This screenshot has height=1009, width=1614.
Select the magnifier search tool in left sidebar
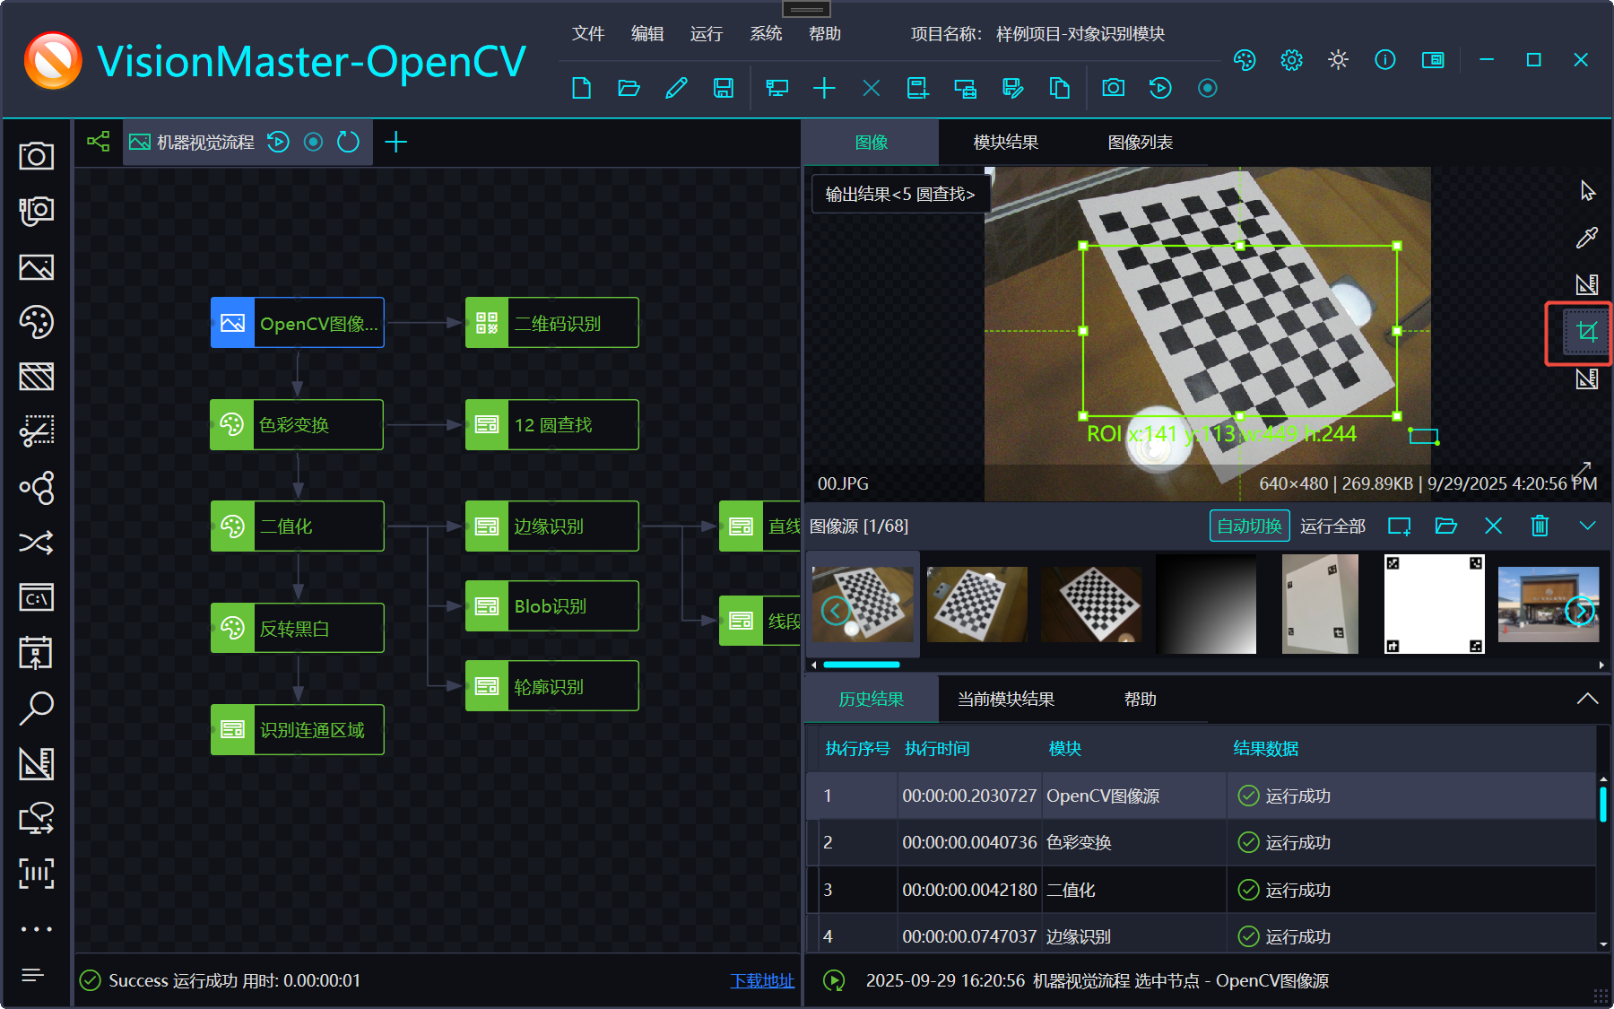(x=37, y=708)
